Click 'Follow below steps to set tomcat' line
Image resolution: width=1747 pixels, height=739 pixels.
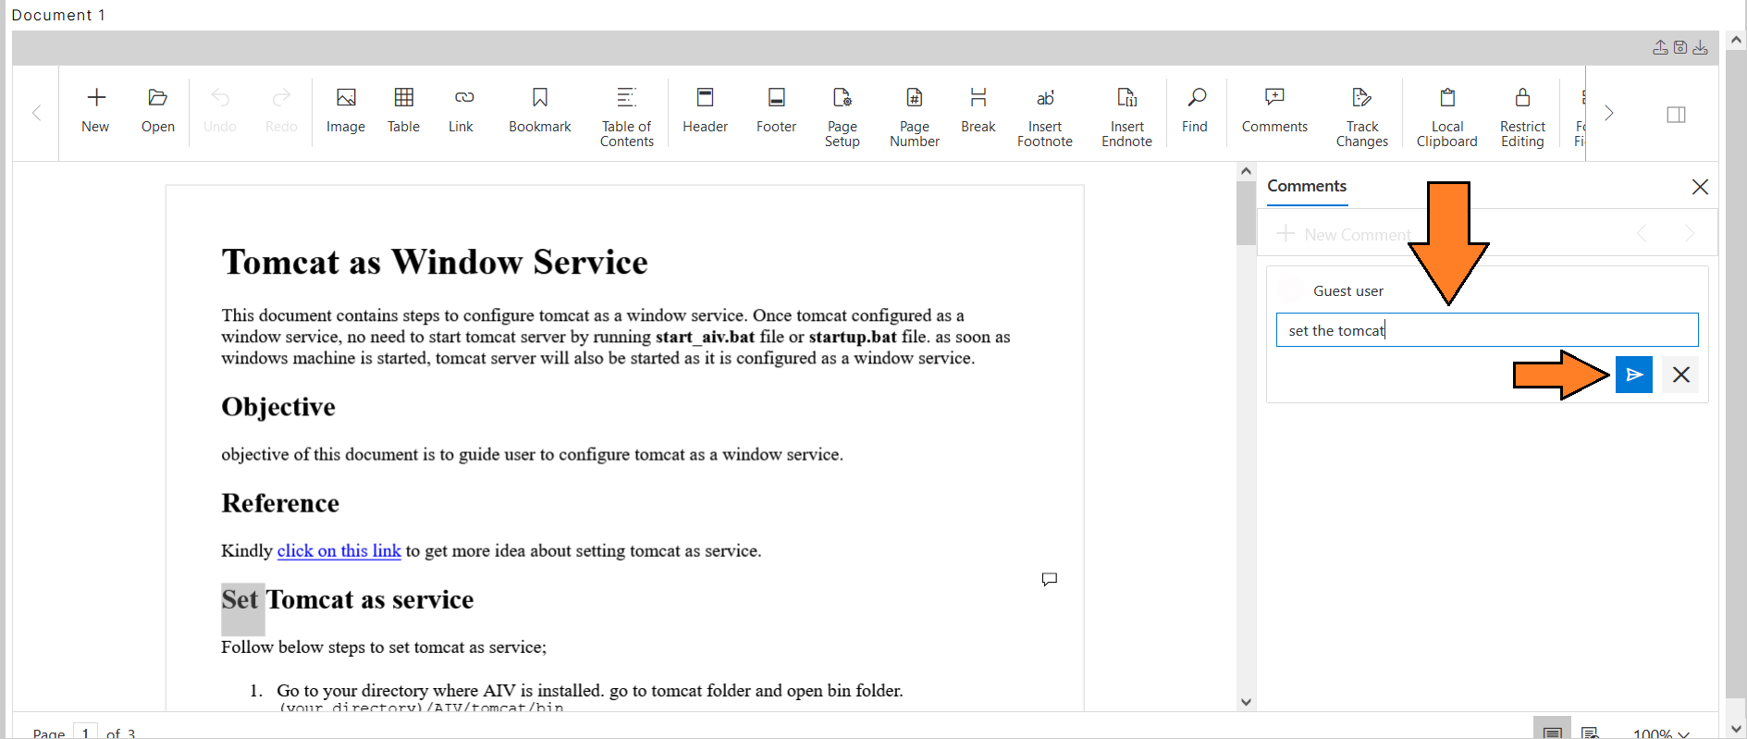(x=384, y=647)
